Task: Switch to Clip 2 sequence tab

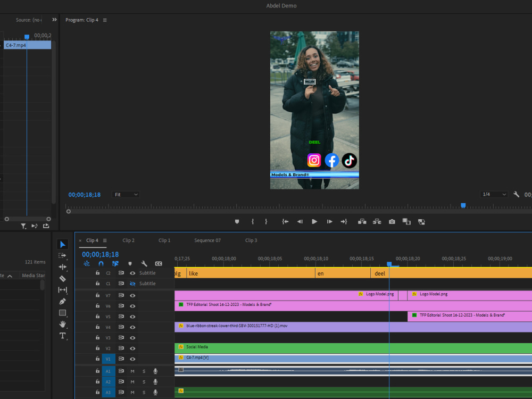Action: point(128,240)
